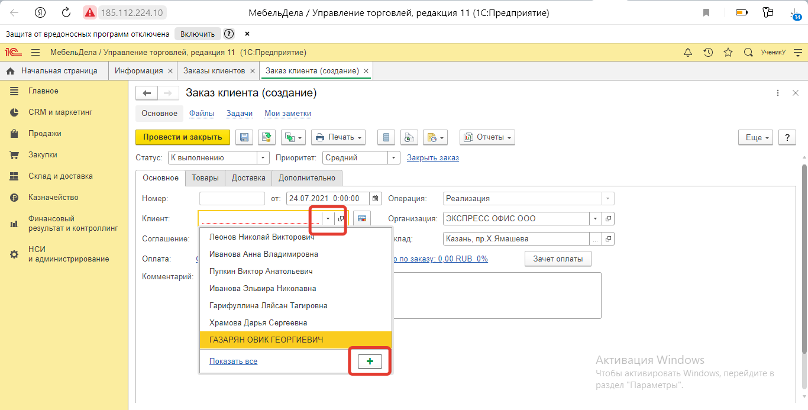
Task: Open Мои заметки link
Action: click(x=287, y=114)
